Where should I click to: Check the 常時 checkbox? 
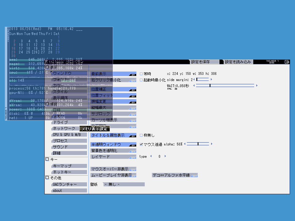click(141, 74)
